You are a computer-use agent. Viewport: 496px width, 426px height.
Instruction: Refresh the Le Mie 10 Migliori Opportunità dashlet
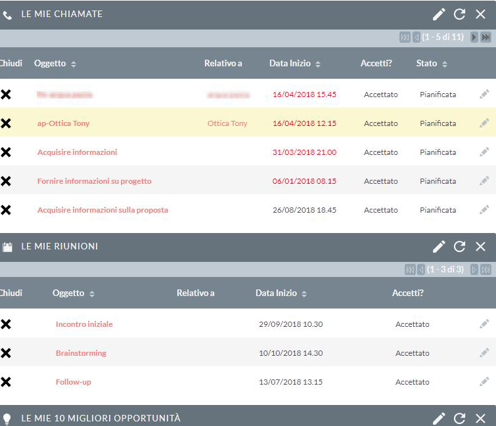coord(459,418)
